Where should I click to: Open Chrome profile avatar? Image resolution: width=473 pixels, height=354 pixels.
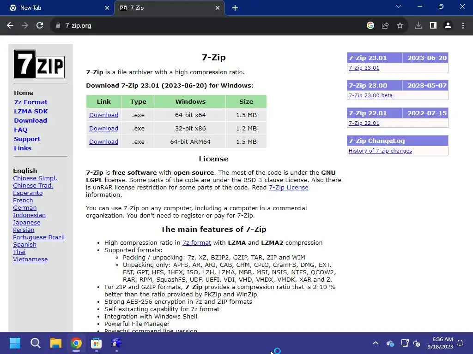448,26
